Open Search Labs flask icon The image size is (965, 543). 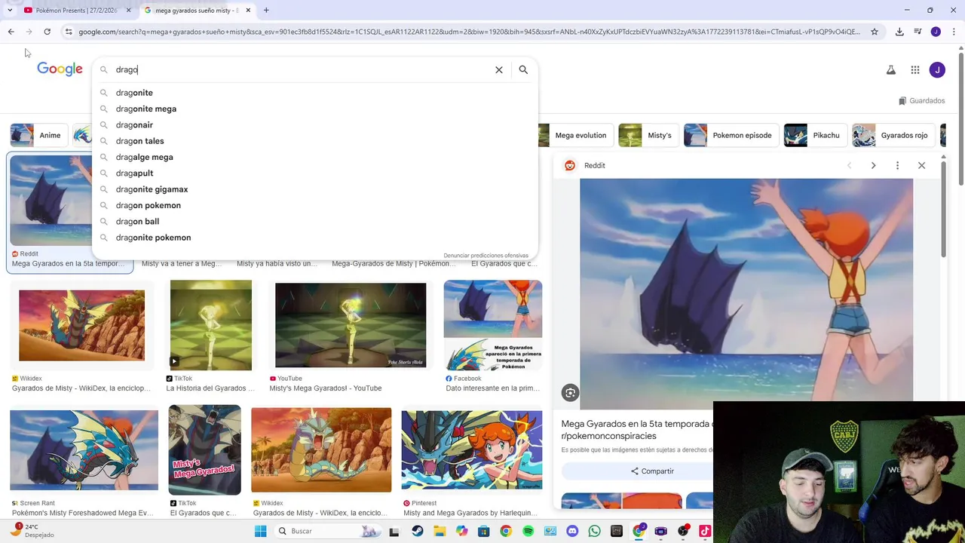tap(890, 70)
